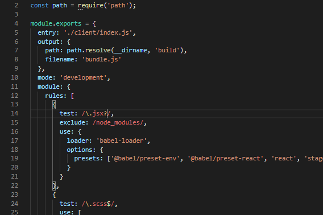
Task: Click the require function name
Action: (90, 5)
